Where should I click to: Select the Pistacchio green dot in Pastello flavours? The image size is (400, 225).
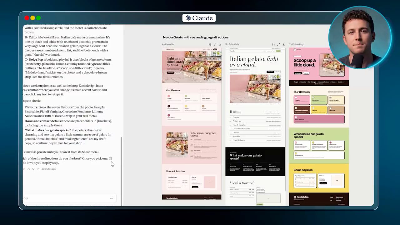click(186, 96)
